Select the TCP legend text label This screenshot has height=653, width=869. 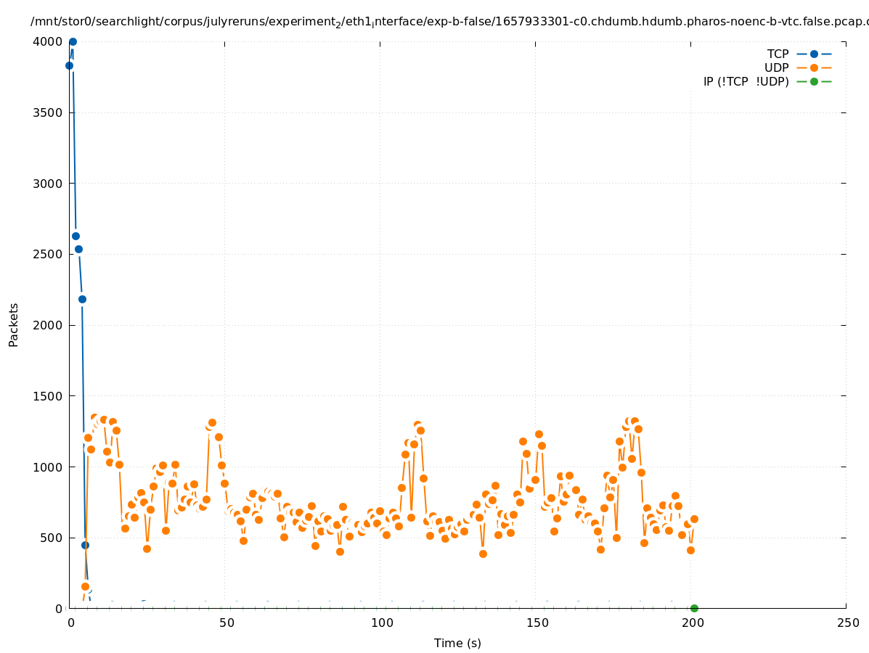778,54
